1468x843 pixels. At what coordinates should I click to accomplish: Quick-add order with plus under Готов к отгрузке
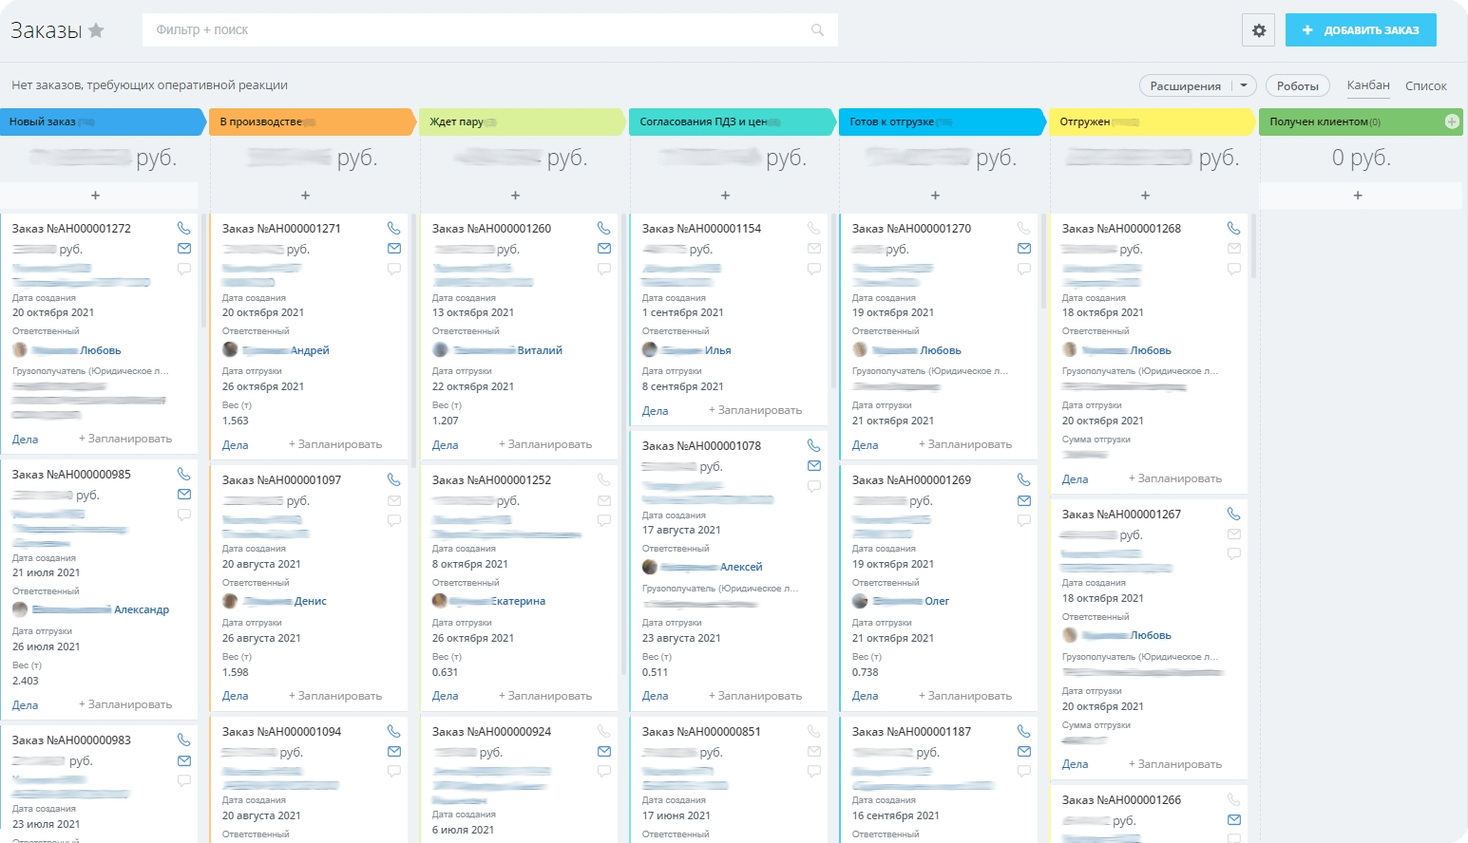pos(935,196)
